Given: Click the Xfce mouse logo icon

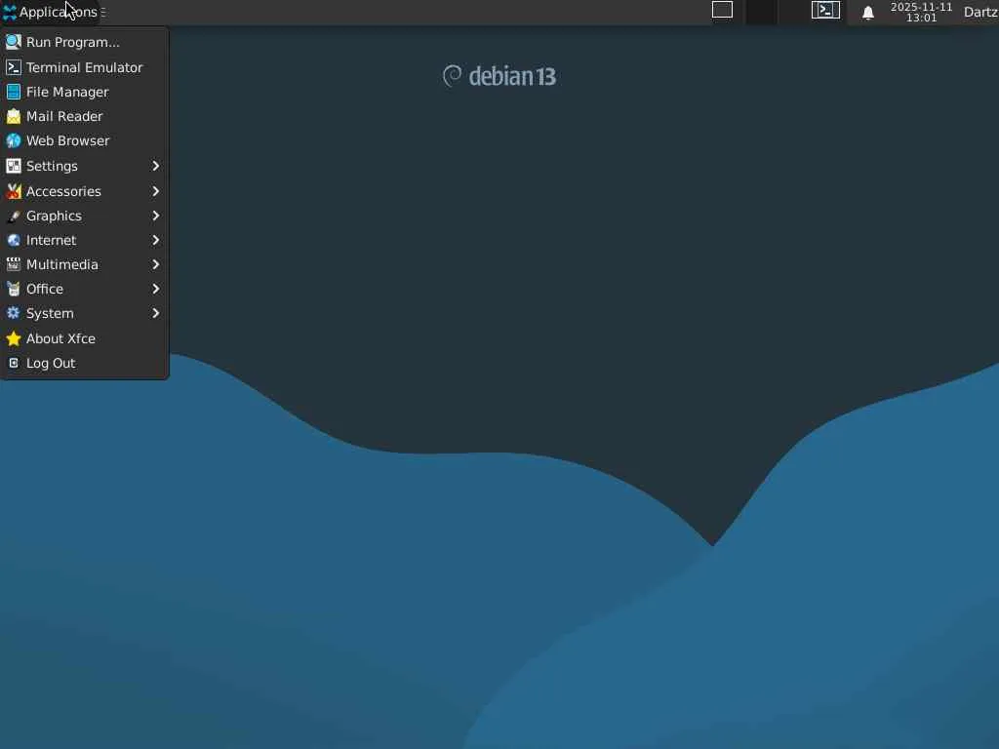Looking at the screenshot, I should point(10,12).
